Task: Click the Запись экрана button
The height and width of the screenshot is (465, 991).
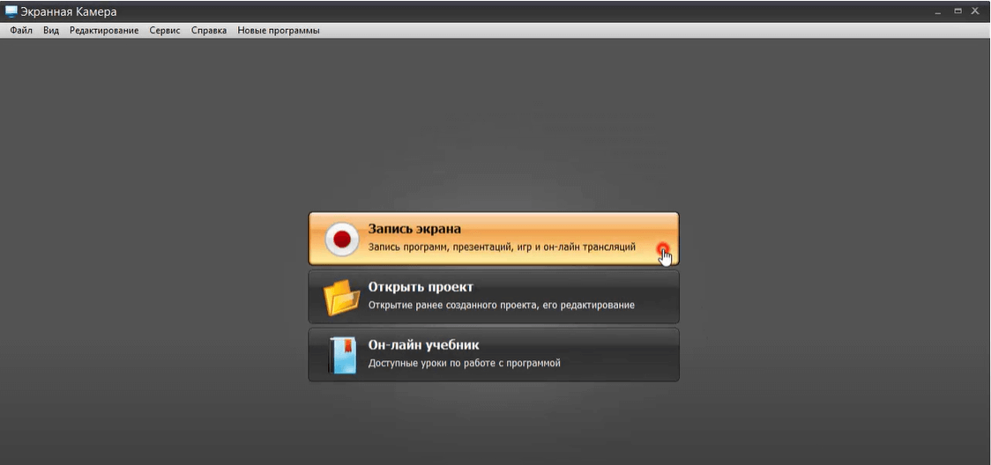Action: pos(494,239)
